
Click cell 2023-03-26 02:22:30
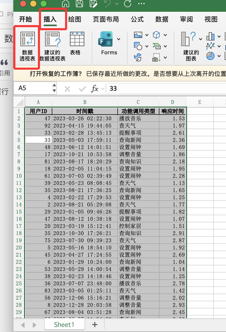point(85,118)
